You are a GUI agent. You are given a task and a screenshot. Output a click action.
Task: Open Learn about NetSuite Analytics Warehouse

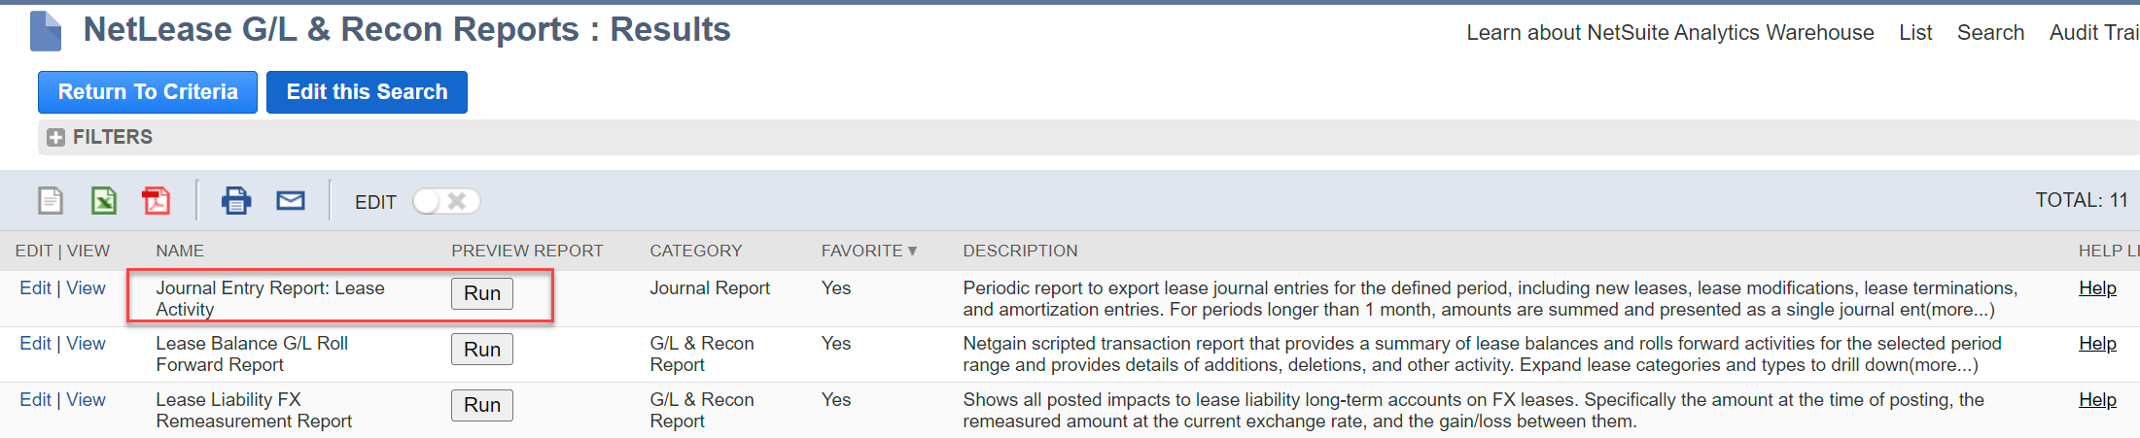tap(1669, 33)
